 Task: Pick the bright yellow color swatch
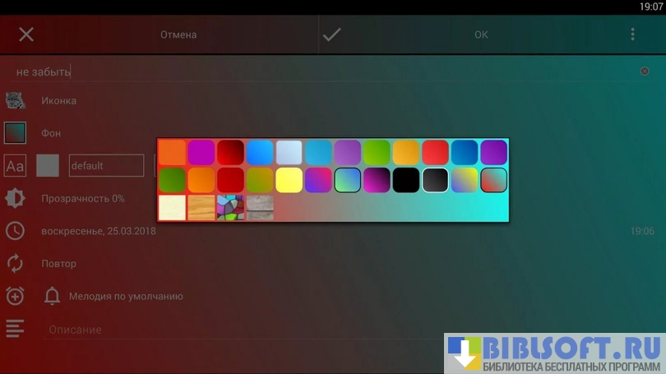coord(289,180)
